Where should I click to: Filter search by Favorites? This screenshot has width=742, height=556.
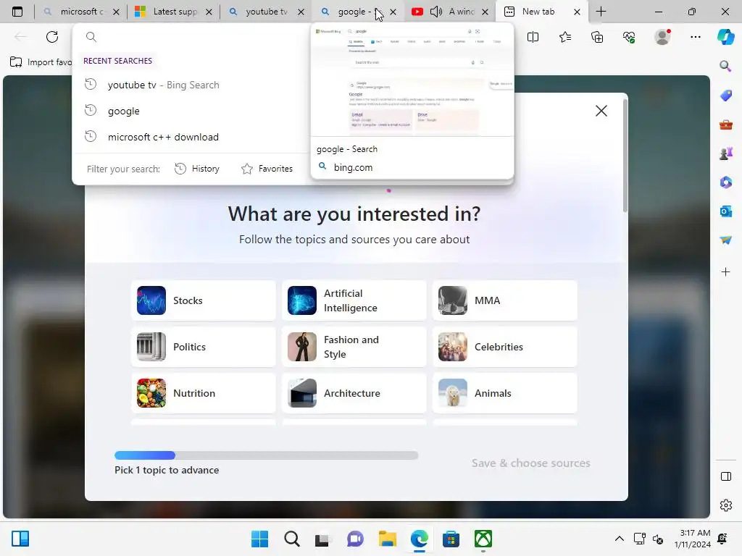267,169
